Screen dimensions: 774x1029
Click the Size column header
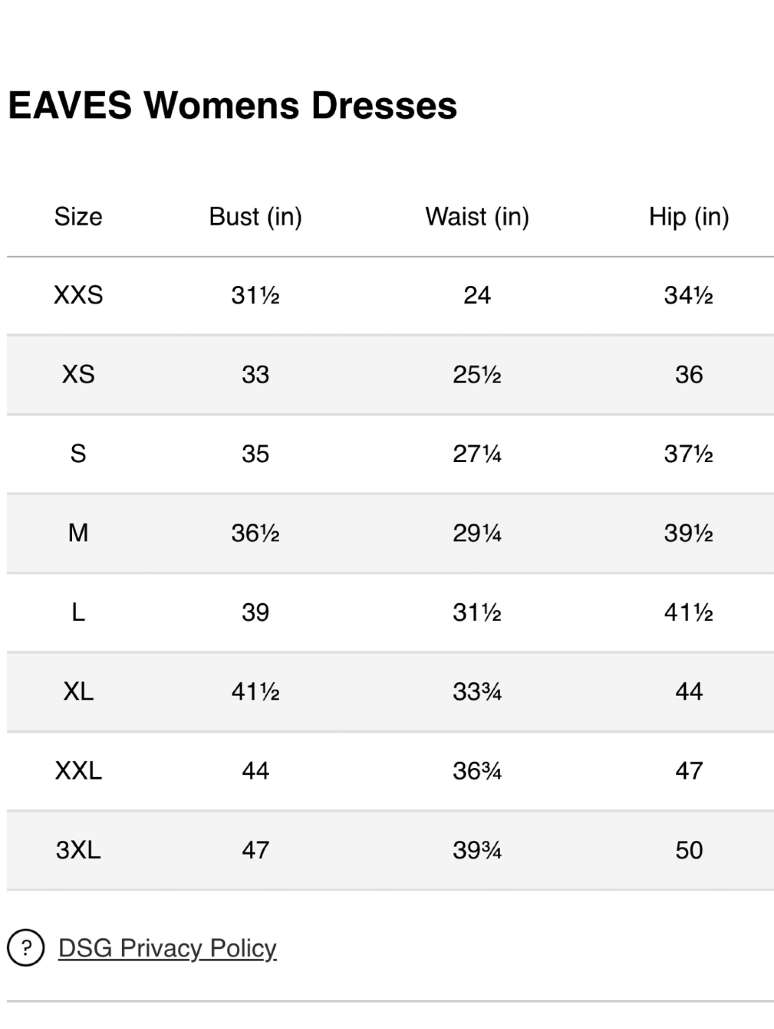(x=78, y=216)
